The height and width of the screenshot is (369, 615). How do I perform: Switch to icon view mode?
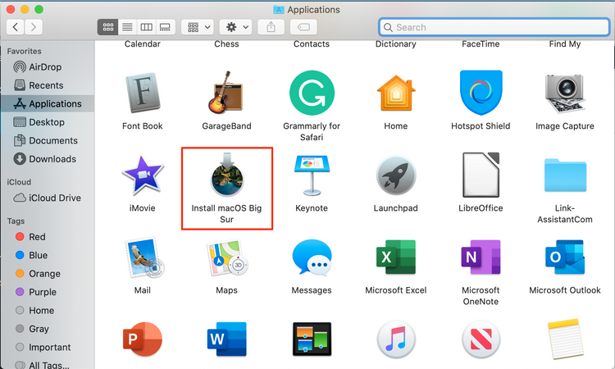point(107,27)
